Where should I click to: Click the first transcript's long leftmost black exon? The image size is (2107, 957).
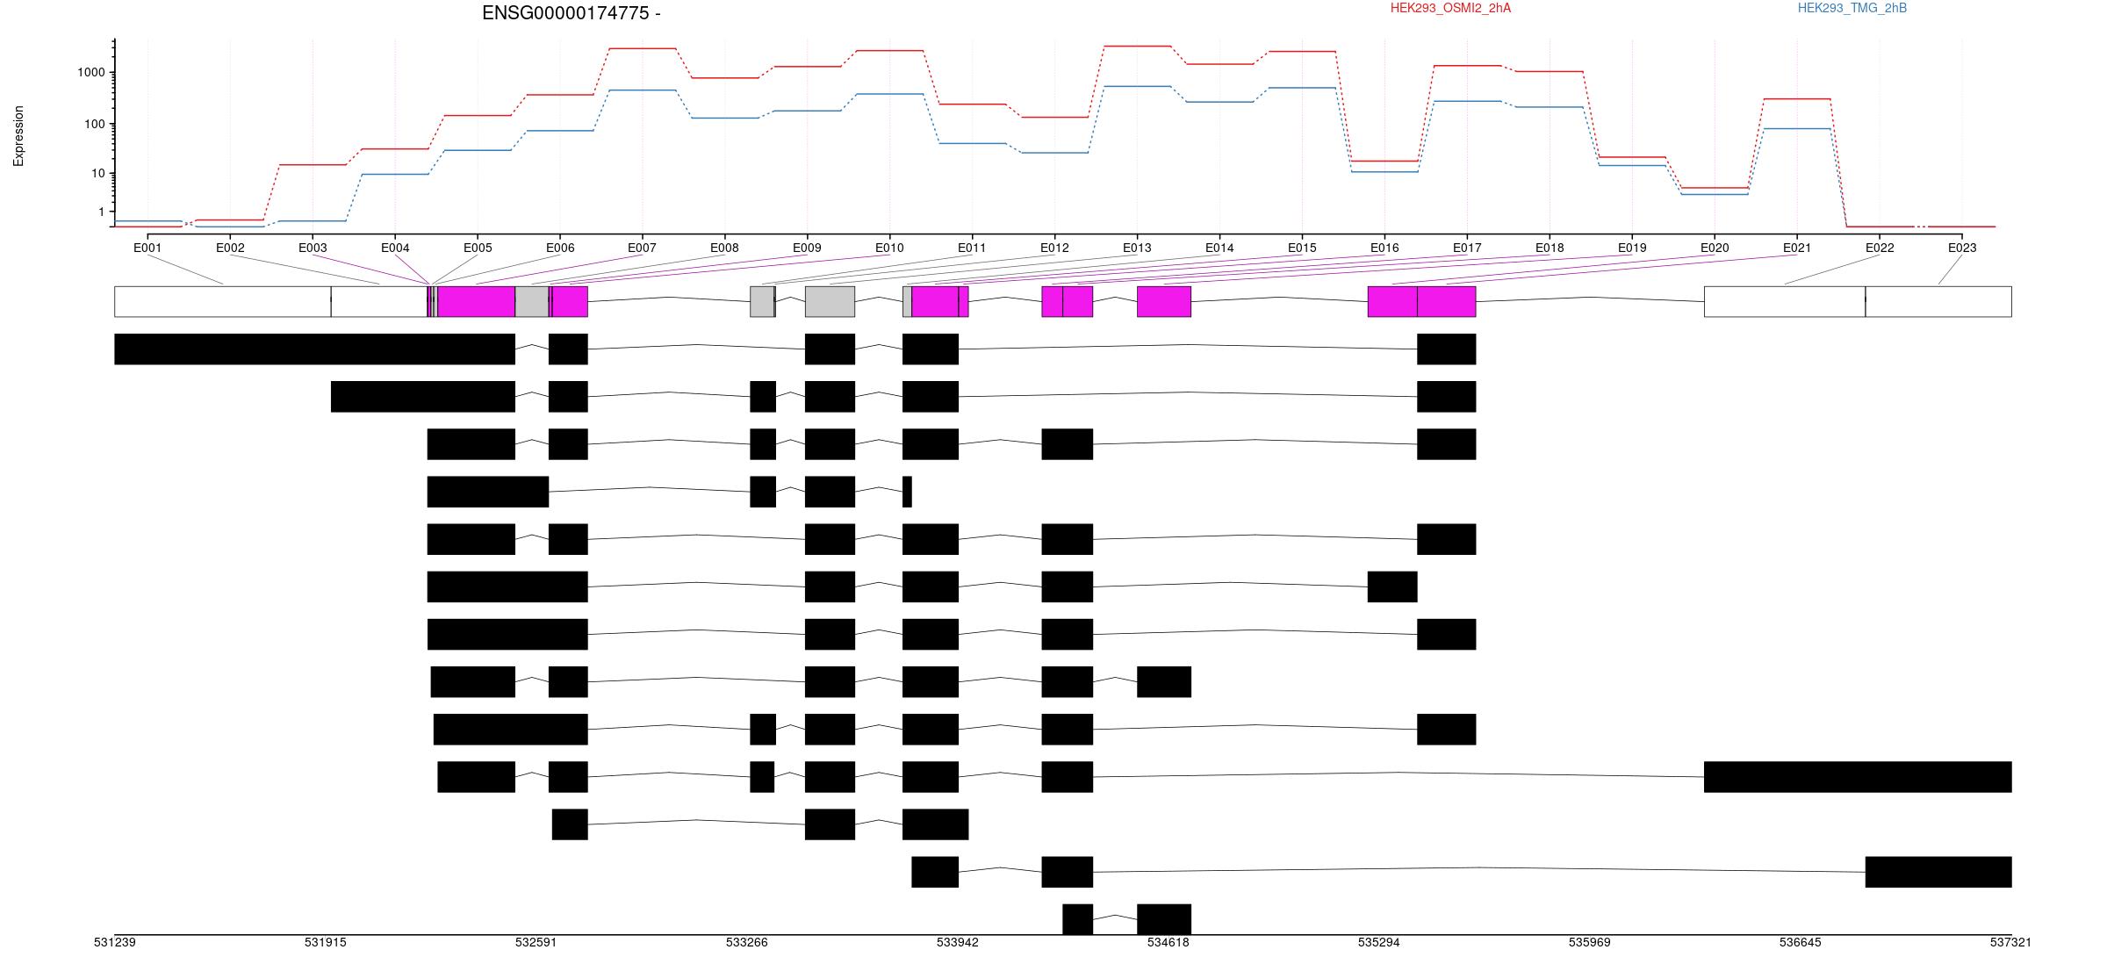click(x=314, y=349)
